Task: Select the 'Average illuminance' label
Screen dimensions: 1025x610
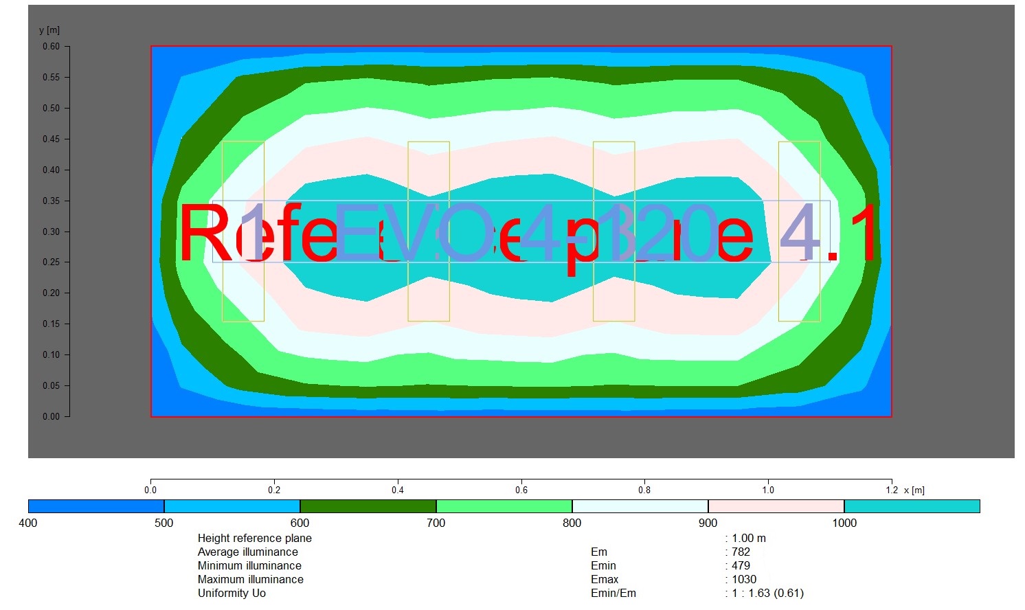Action: tap(248, 552)
